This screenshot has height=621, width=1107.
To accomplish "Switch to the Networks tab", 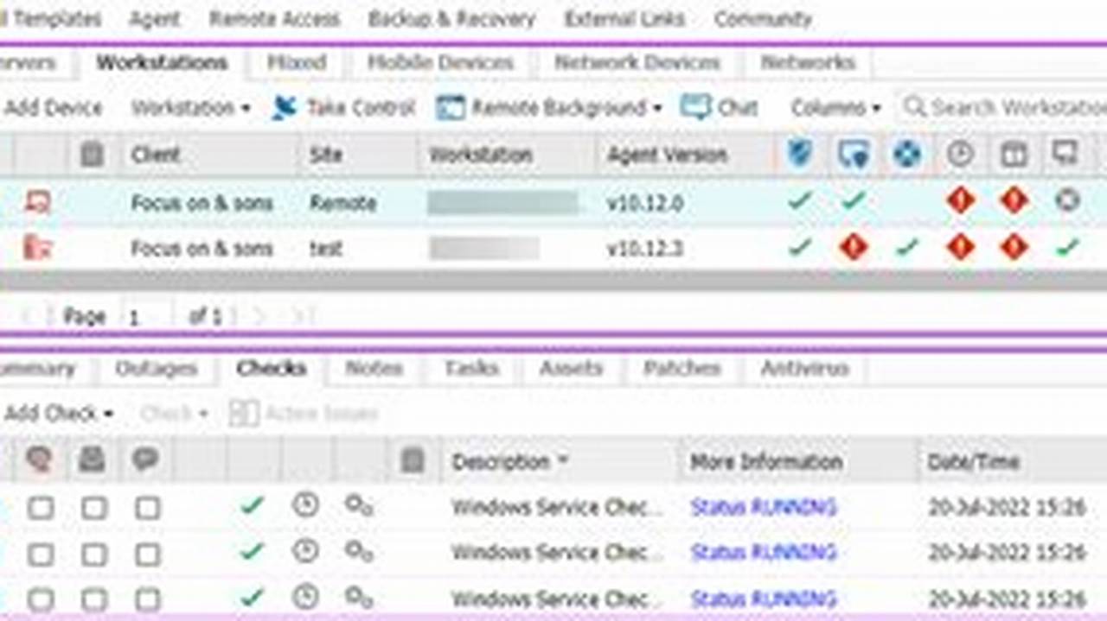I will pyautogui.click(x=808, y=62).
